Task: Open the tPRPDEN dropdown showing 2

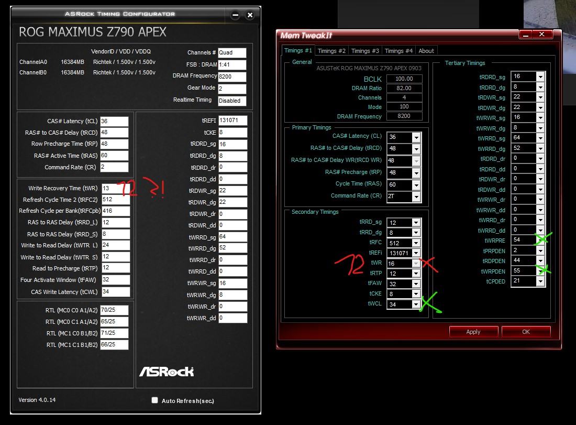Action: [540, 250]
